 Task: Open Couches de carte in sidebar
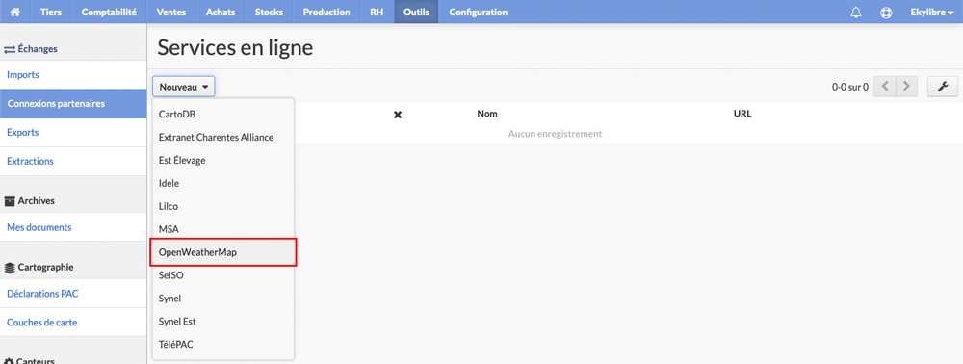click(x=73, y=323)
